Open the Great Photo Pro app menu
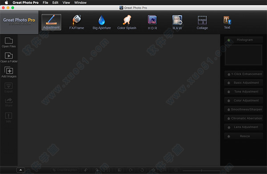Image resolution: width=267 pixels, height=174 pixels. 25,3
